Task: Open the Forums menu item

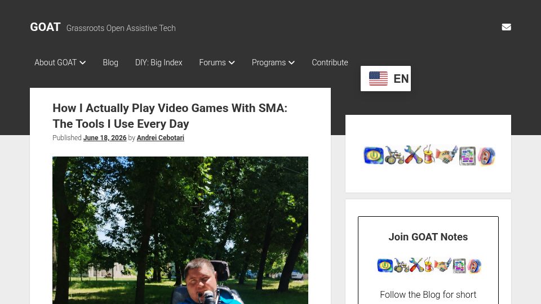Action: 212,62
